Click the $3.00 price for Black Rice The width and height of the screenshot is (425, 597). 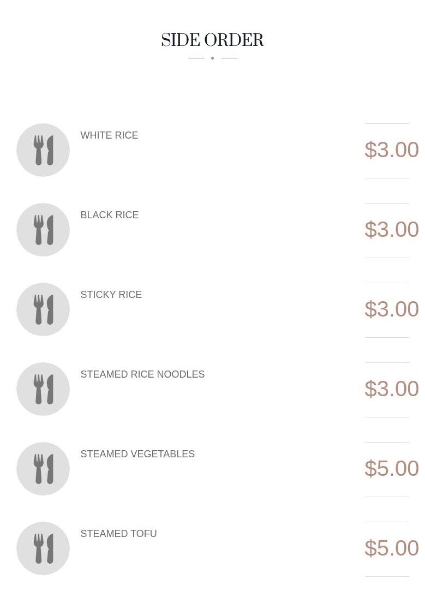[391, 230]
